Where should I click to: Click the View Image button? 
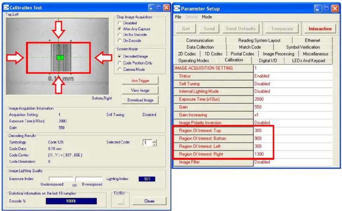coord(140,90)
